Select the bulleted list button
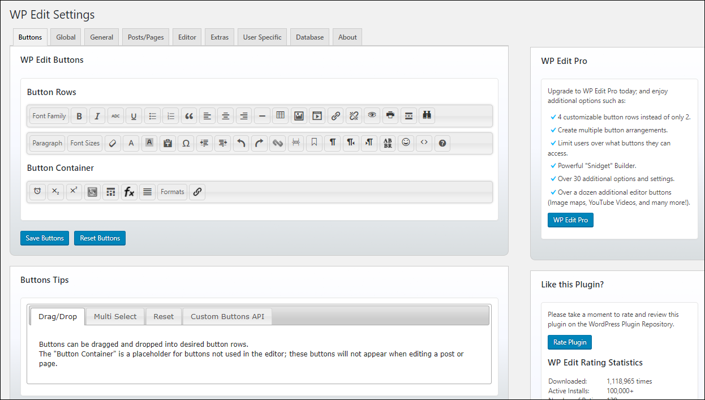Screen dimensions: 705x400 pos(152,116)
